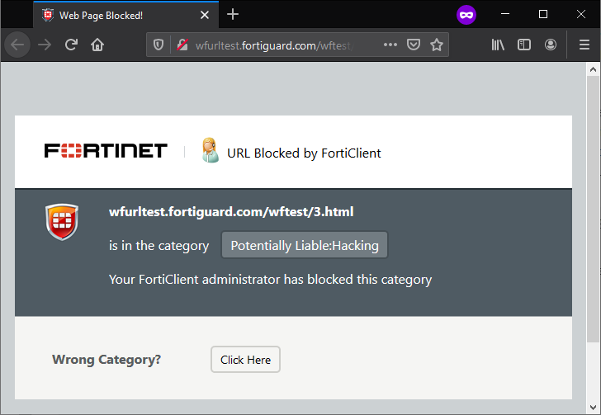Click the back navigation arrow
The height and width of the screenshot is (415, 601).
point(17,45)
